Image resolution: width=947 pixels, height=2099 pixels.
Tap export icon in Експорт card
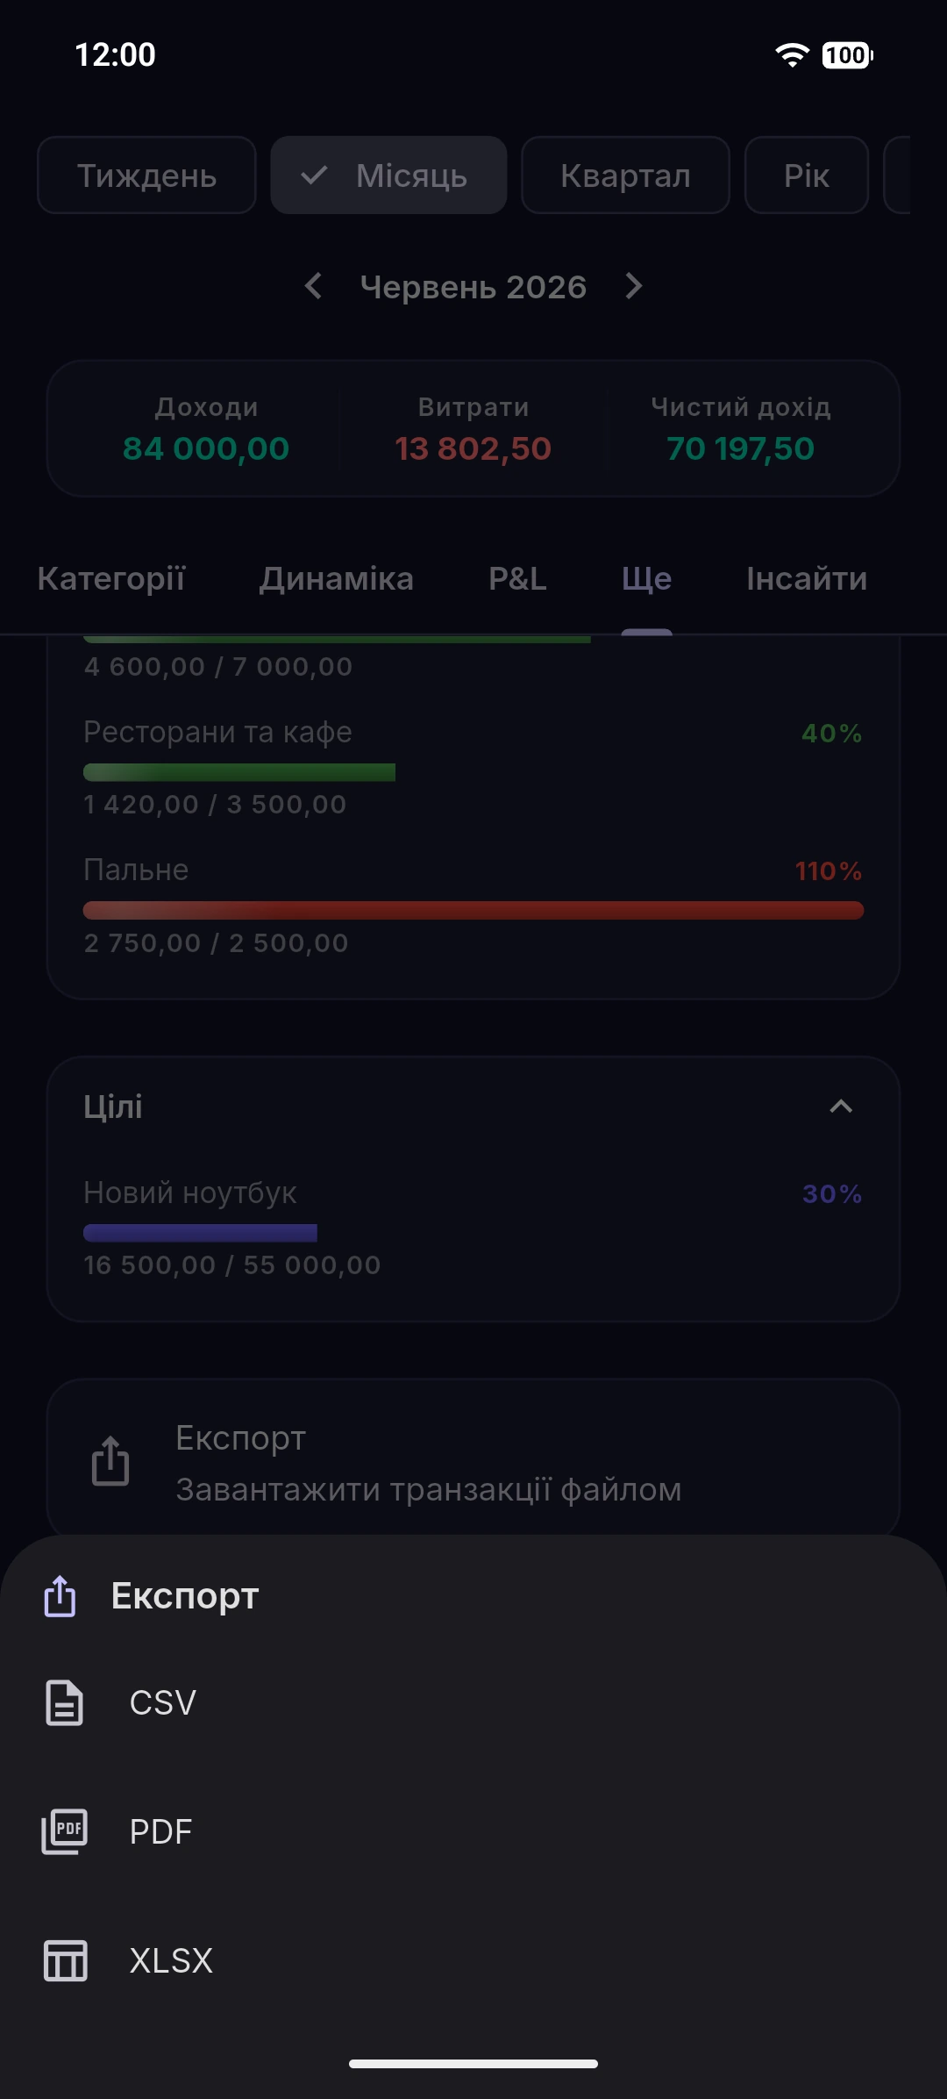point(110,1461)
